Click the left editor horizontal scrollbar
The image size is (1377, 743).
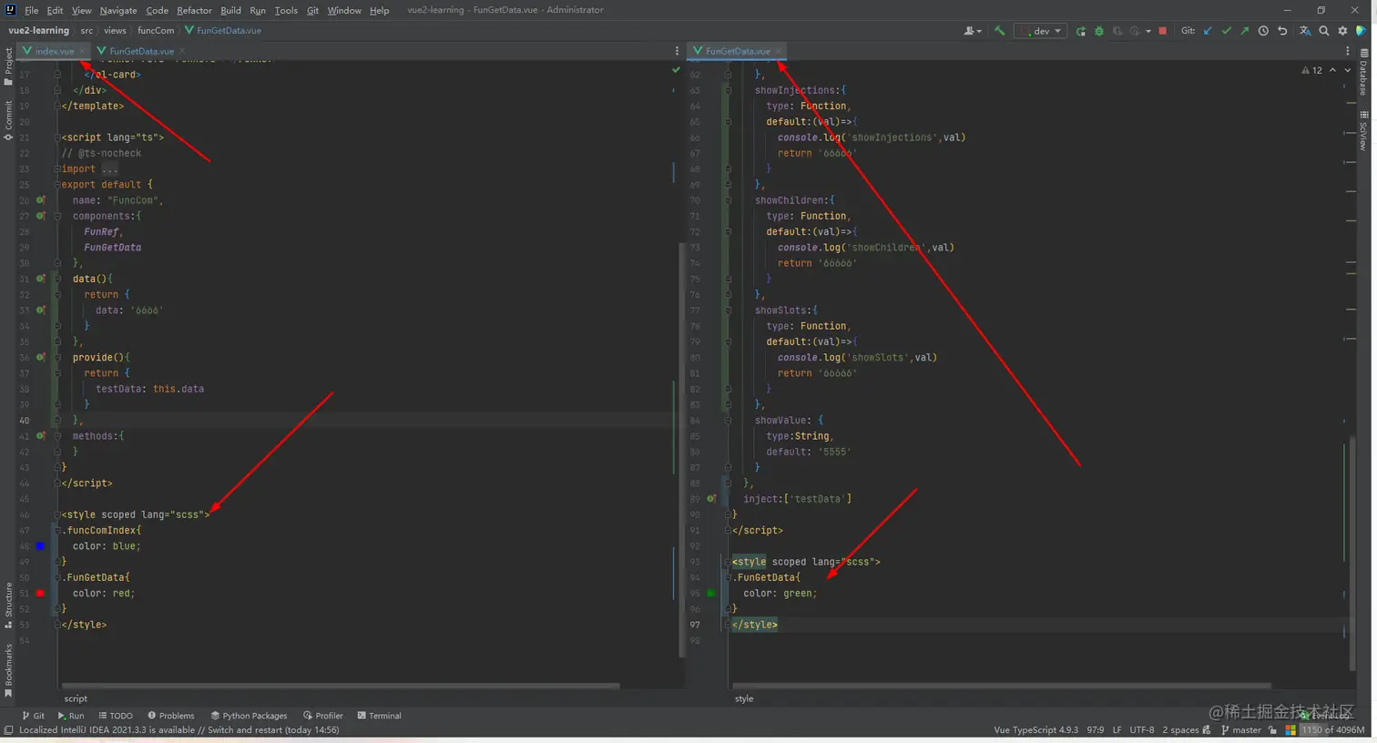[340, 686]
